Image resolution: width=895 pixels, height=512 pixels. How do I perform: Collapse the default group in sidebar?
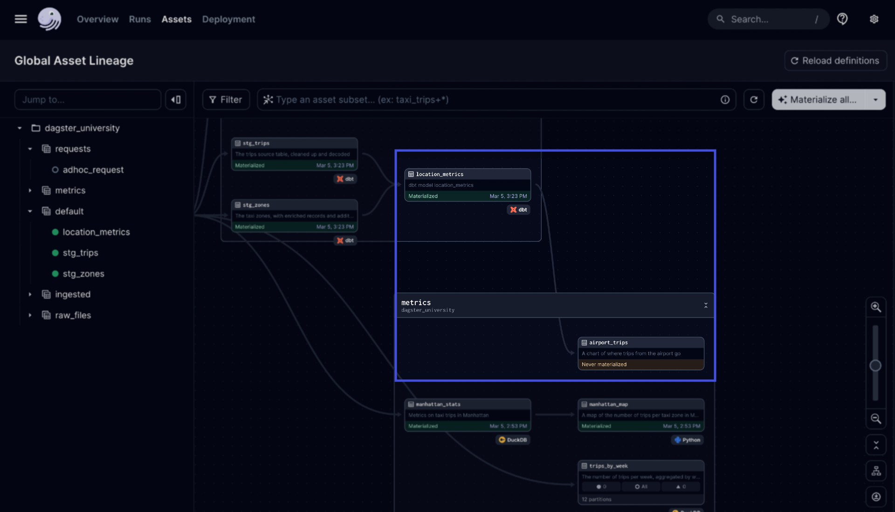[30, 212]
